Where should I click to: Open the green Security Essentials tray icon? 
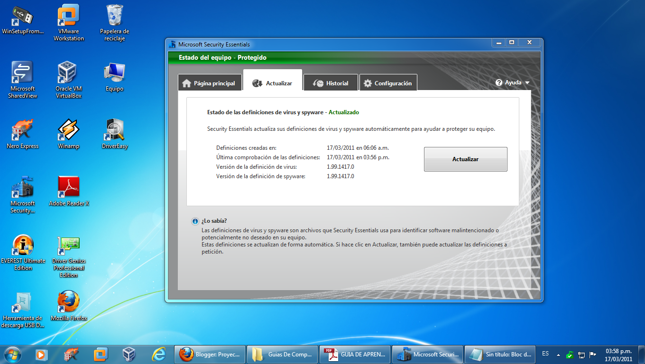coord(570,355)
